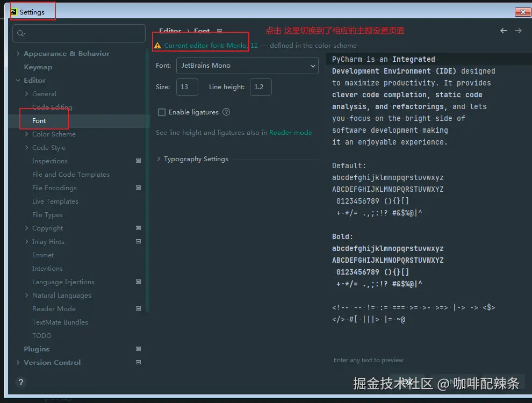Open File and Code Templates page

[71, 174]
